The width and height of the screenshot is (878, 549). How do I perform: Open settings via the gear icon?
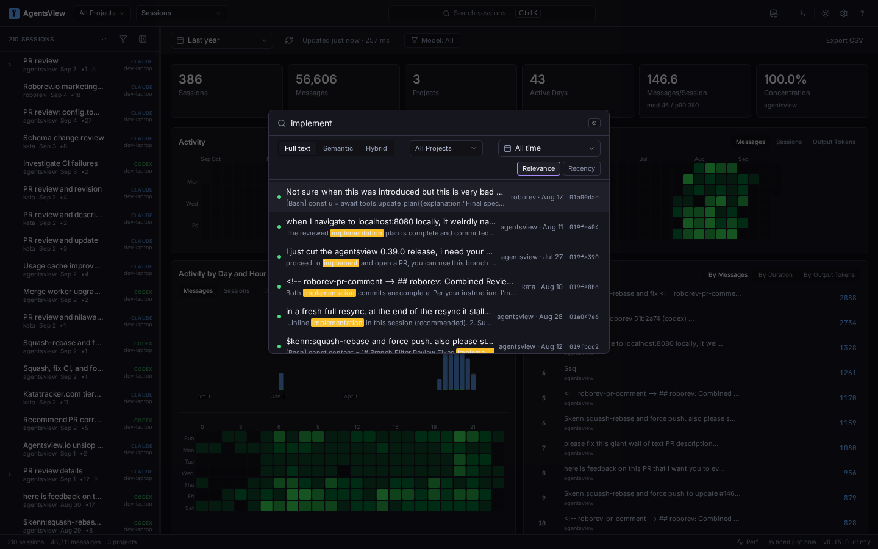844,13
